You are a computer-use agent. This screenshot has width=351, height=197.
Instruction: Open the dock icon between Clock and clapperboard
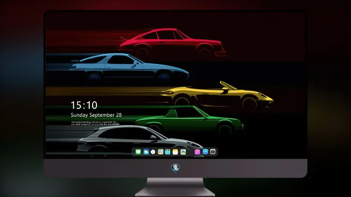pos(161,152)
